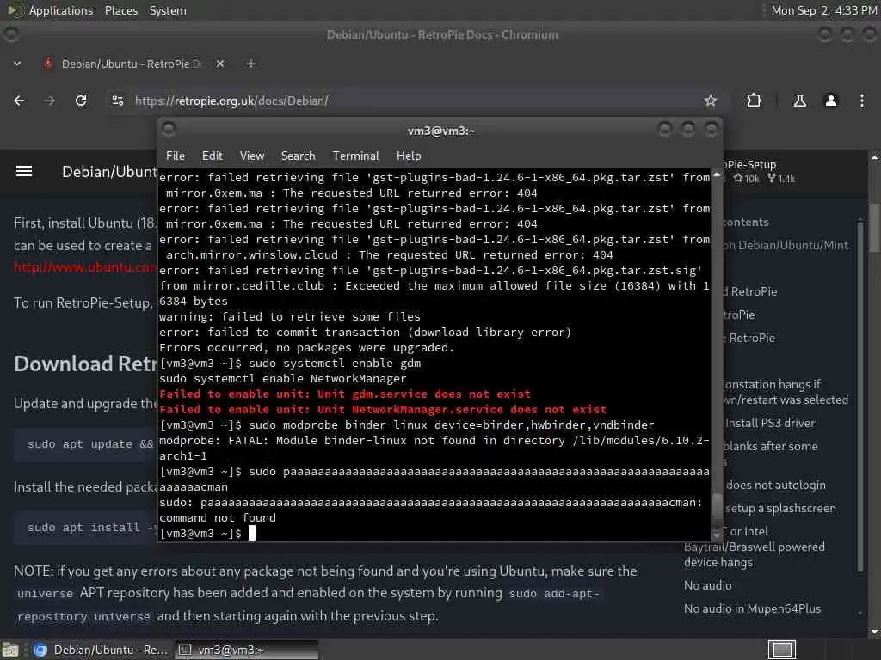881x660 pixels.
Task: Open 'blanks after some' contents link
Action: coord(770,446)
